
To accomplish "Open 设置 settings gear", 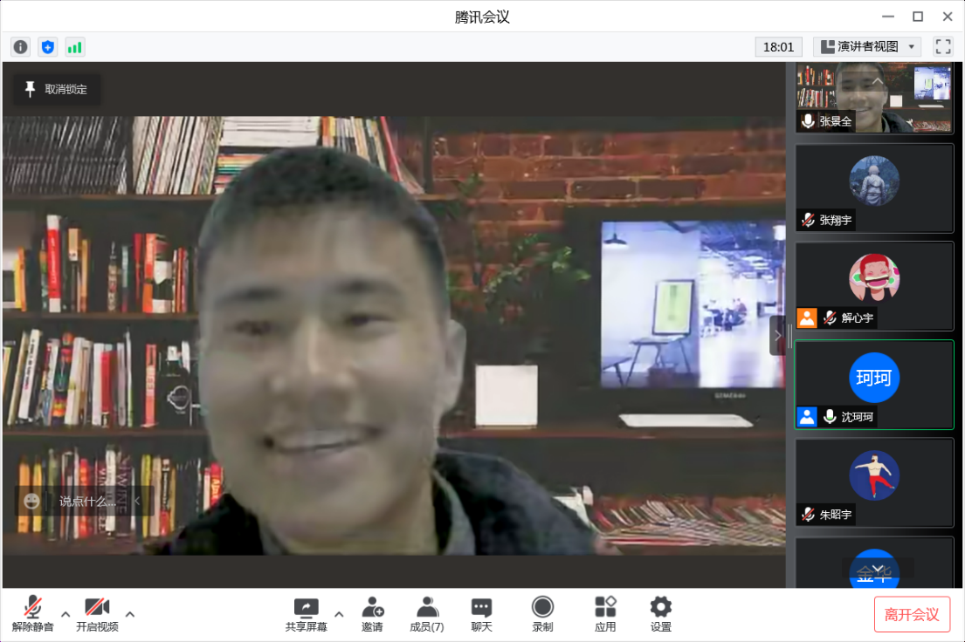I will tap(660, 614).
